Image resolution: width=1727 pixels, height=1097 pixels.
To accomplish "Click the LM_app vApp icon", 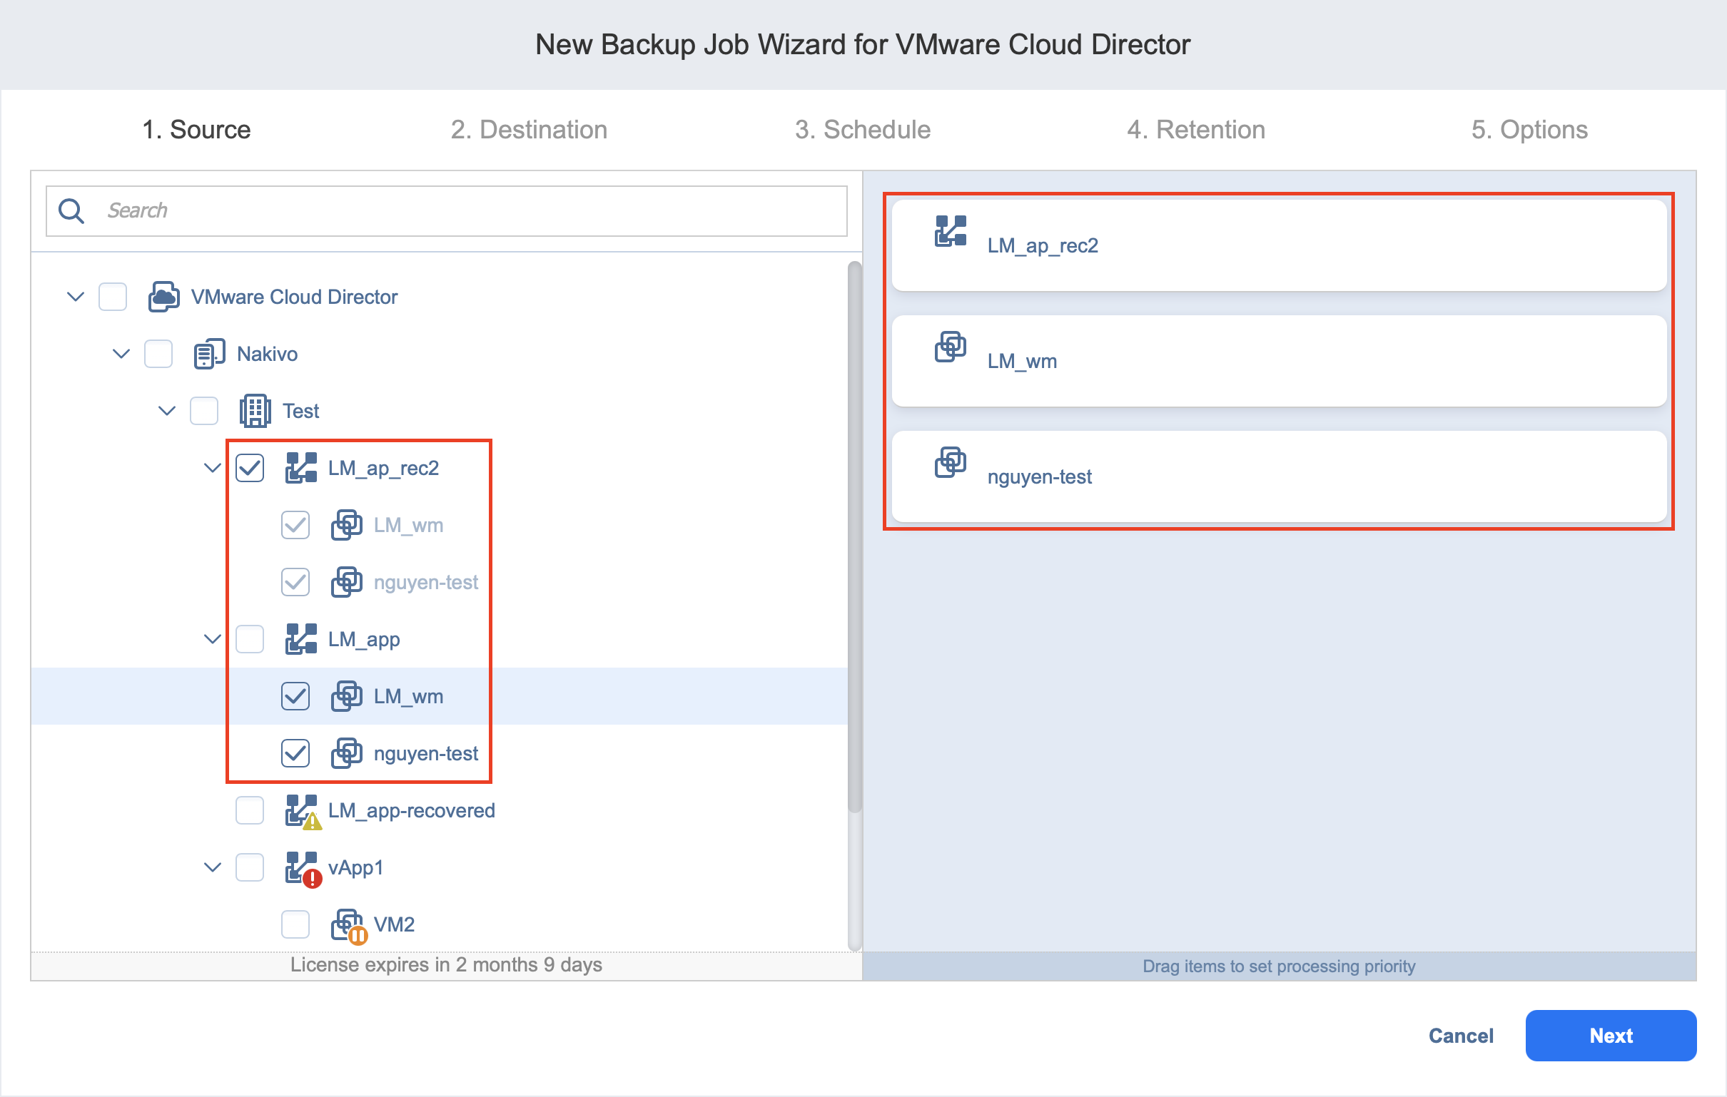I will [300, 639].
